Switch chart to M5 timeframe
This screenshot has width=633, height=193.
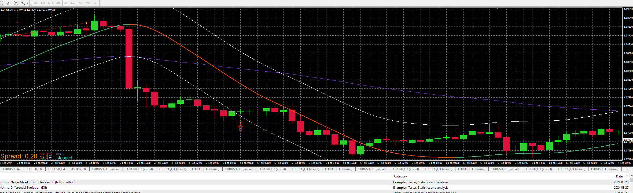(43, 3)
